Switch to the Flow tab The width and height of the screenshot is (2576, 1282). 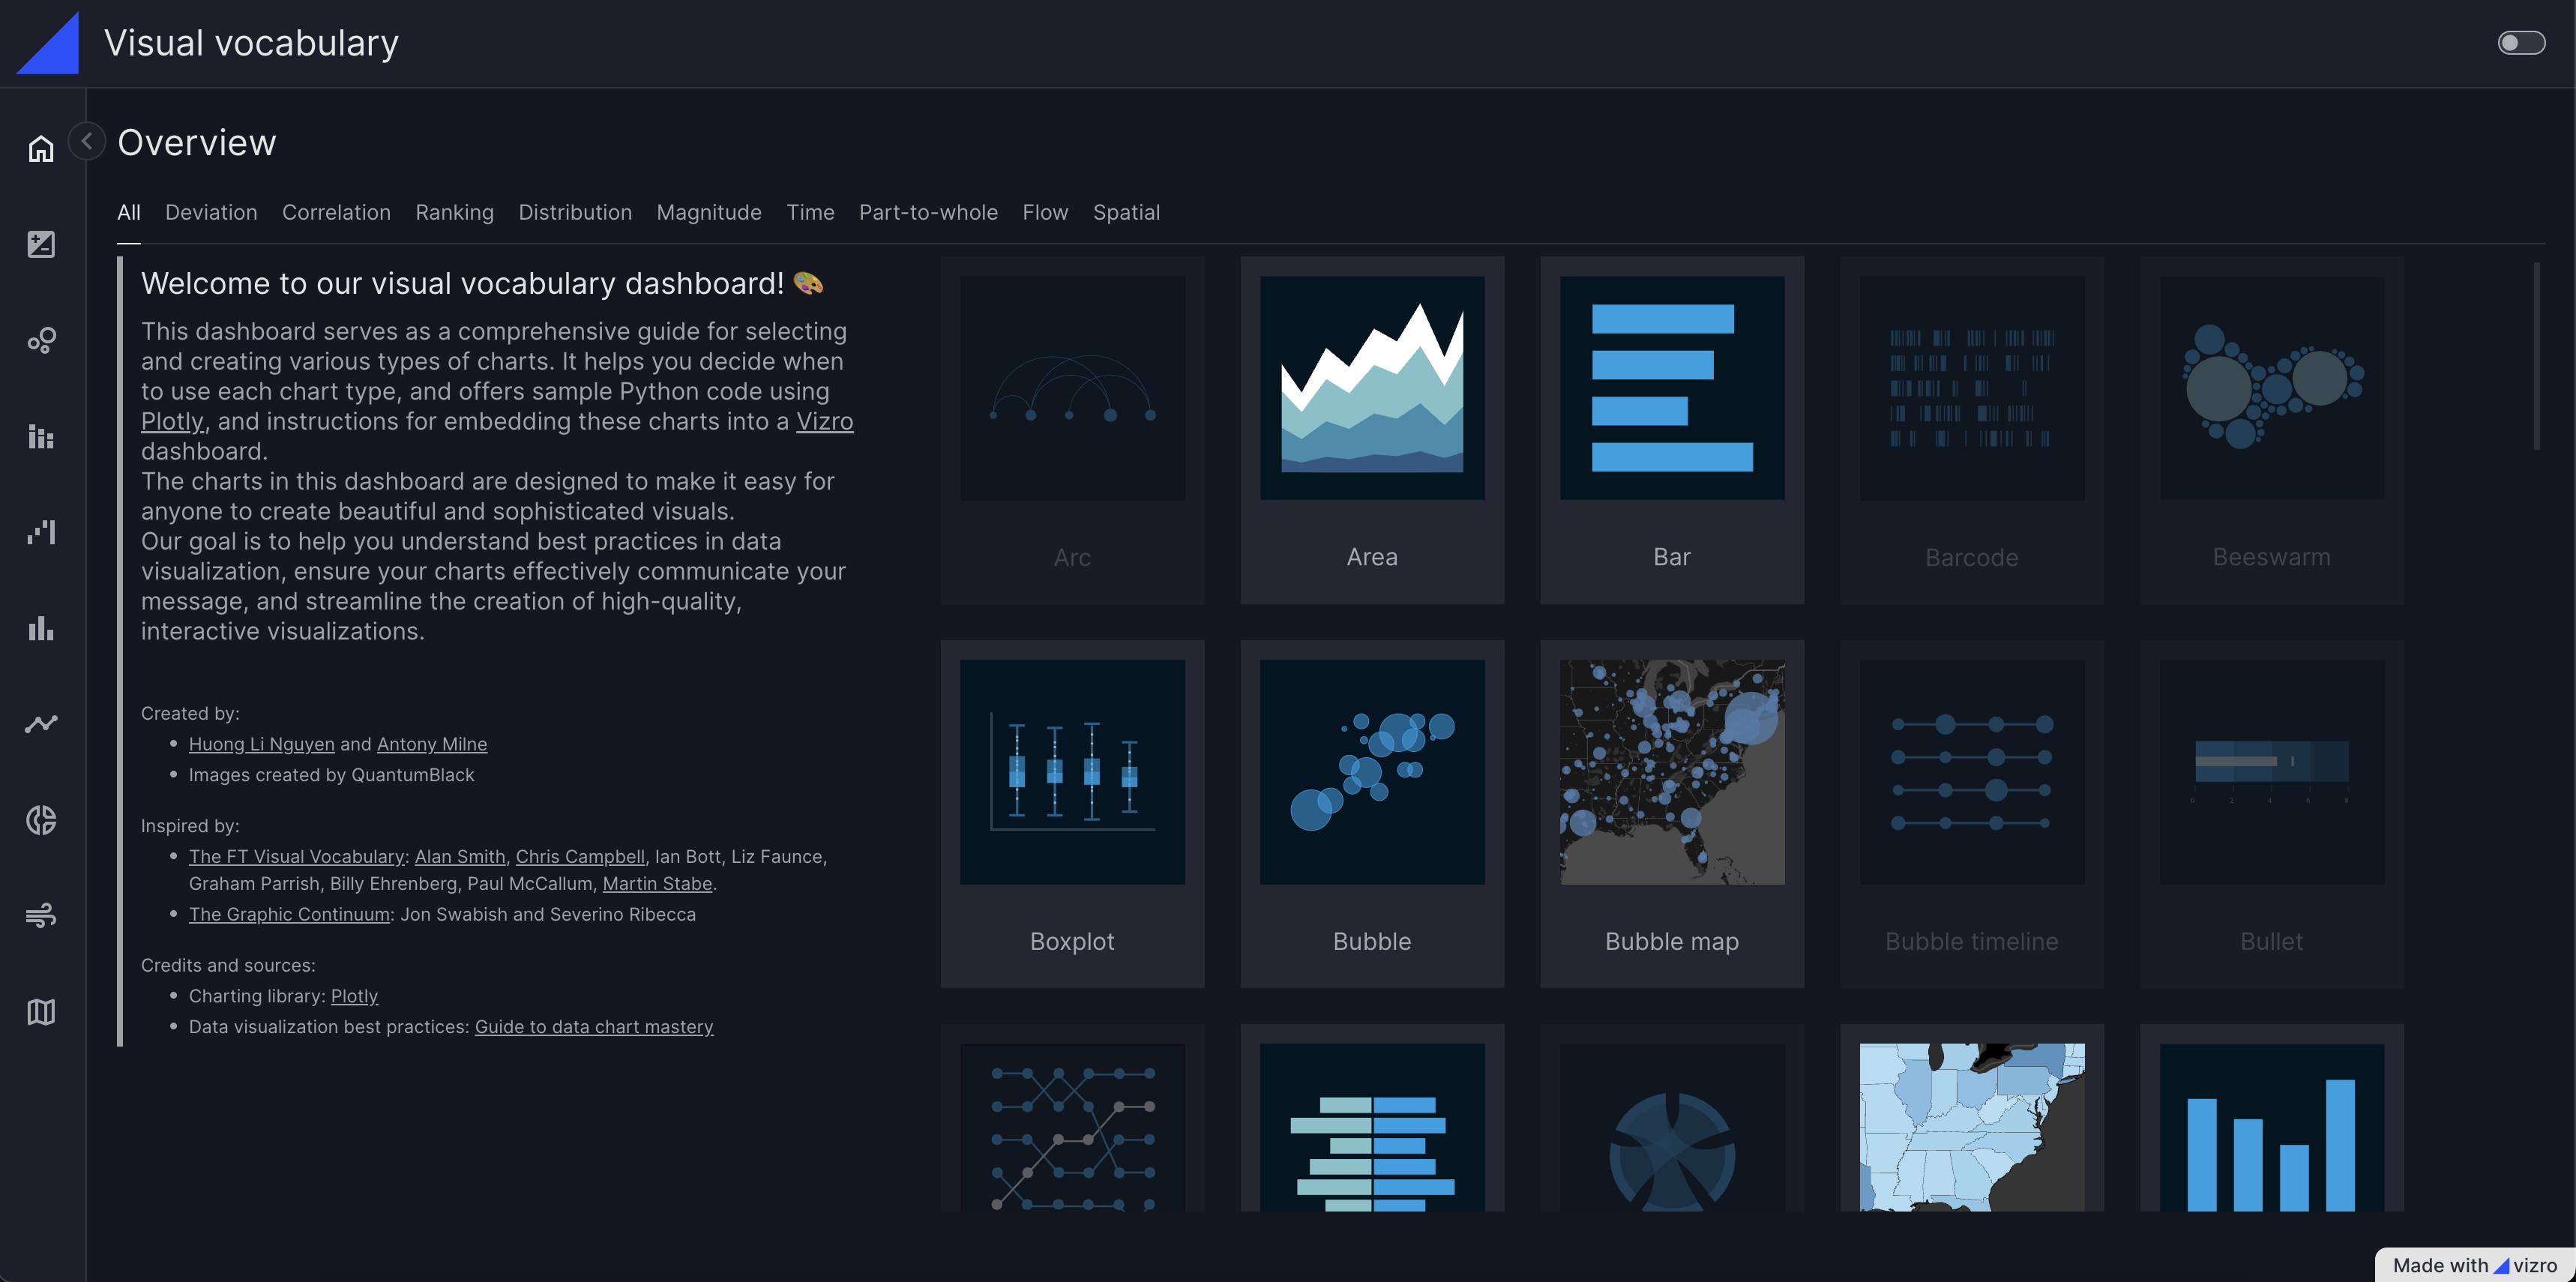tap(1045, 212)
